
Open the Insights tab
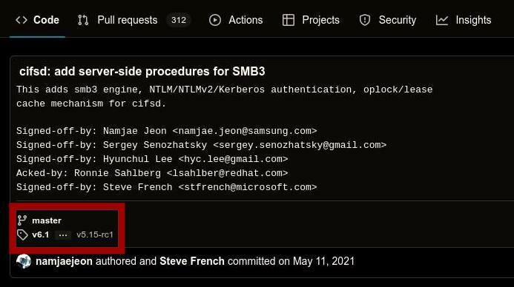464,20
